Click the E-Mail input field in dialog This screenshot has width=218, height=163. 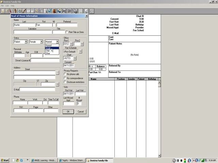(x=37, y=89)
